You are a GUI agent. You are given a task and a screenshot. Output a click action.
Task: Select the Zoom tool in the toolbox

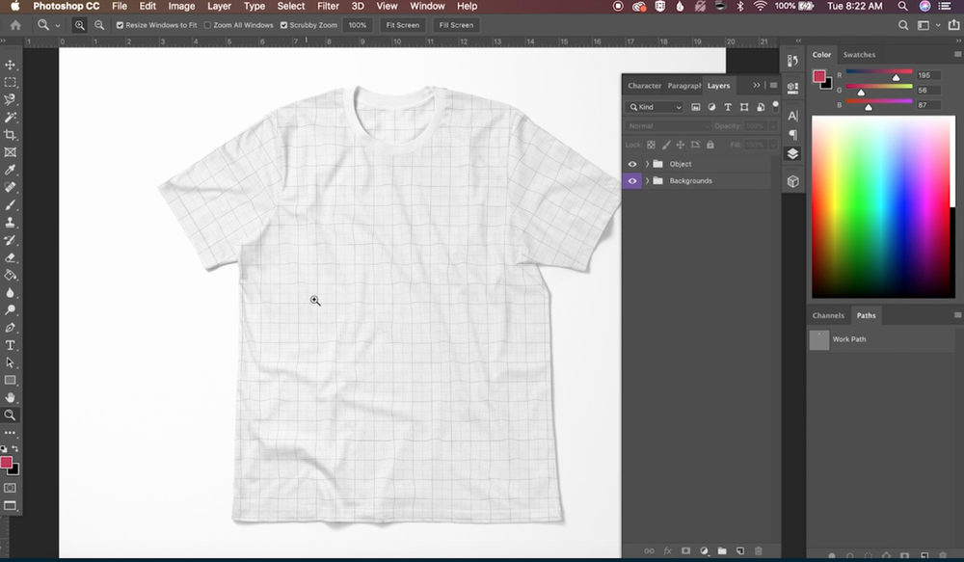point(10,415)
